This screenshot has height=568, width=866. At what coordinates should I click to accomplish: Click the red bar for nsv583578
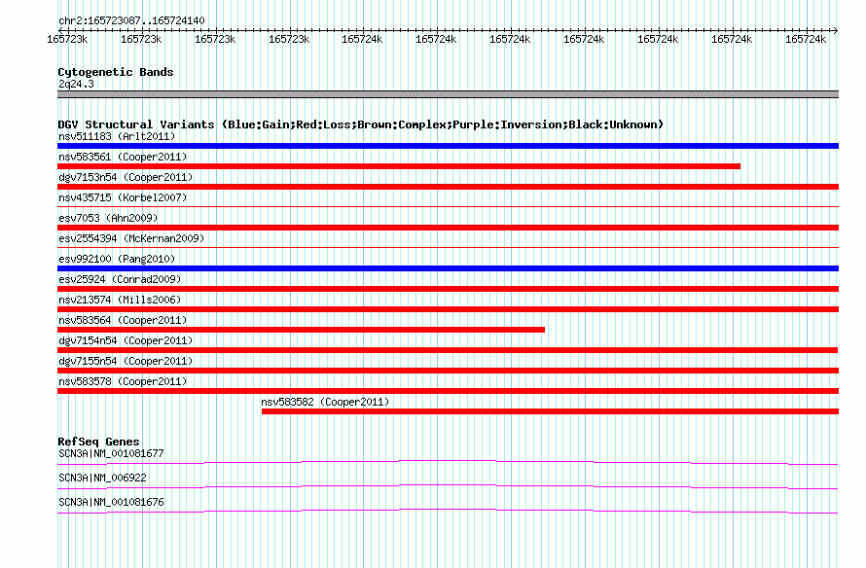[x=448, y=391]
